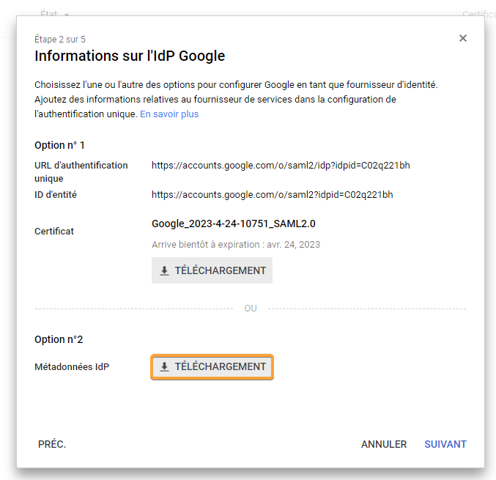The width and height of the screenshot is (496, 480).
Task: Sort by the État column behind the dialog
Action: pyautogui.click(x=54, y=14)
